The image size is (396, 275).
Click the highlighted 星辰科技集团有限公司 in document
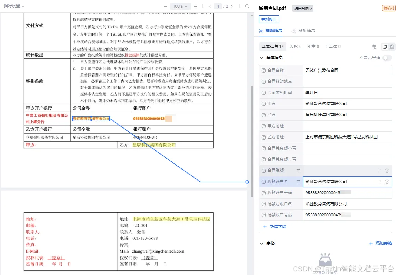[154, 145]
